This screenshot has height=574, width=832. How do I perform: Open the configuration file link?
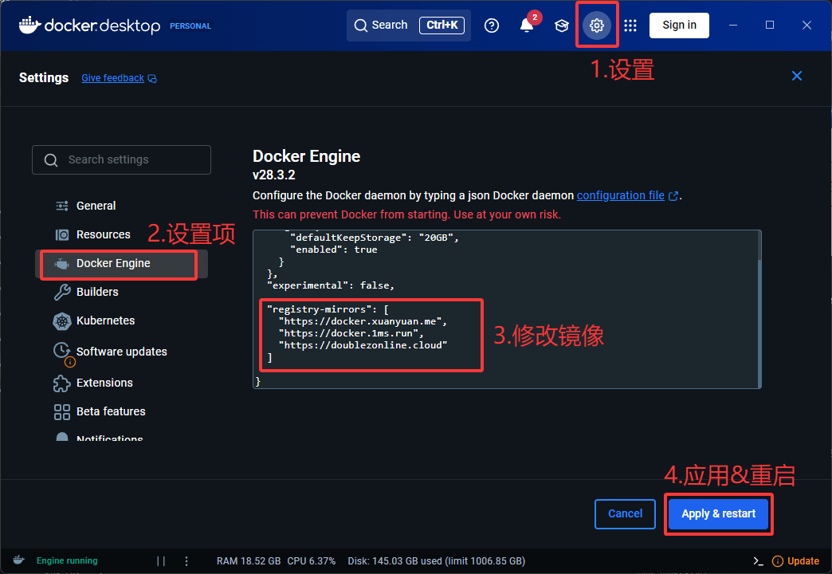620,195
